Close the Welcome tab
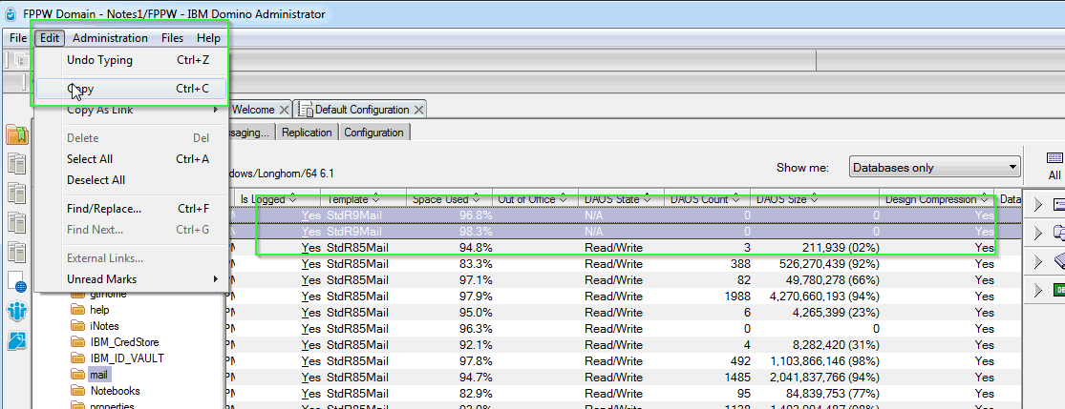The height and width of the screenshot is (409, 1065). tap(284, 110)
